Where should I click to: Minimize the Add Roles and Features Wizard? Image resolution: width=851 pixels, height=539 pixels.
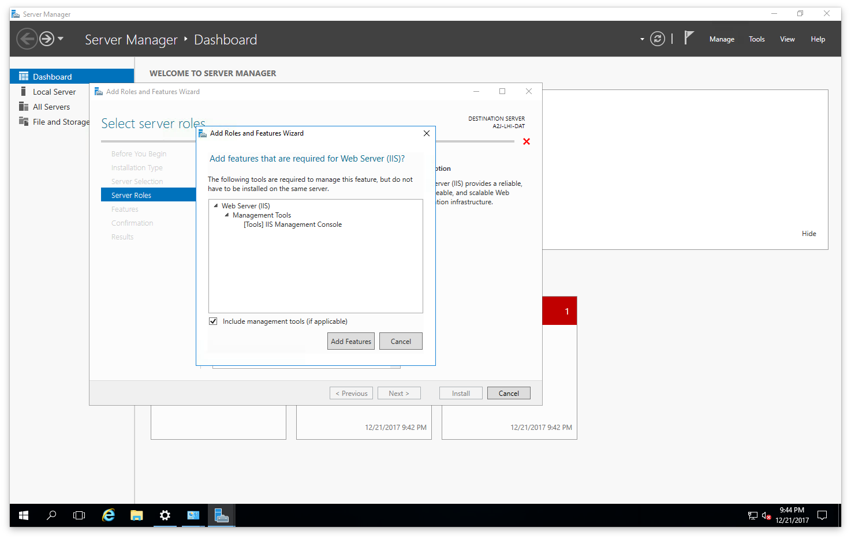tap(476, 91)
